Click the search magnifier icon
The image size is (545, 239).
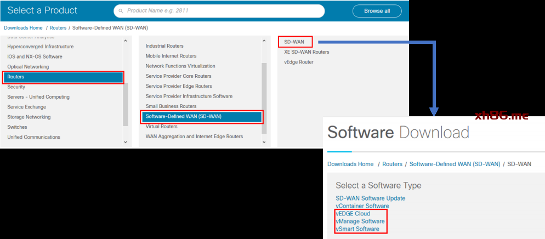coord(121,11)
